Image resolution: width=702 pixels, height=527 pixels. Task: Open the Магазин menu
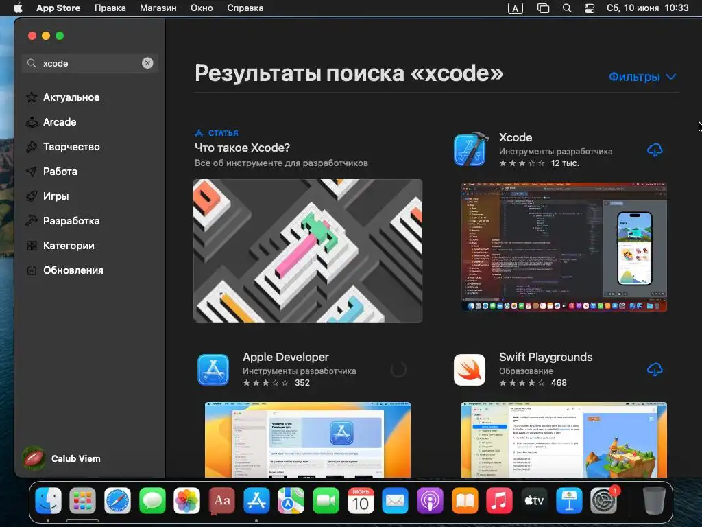click(158, 8)
